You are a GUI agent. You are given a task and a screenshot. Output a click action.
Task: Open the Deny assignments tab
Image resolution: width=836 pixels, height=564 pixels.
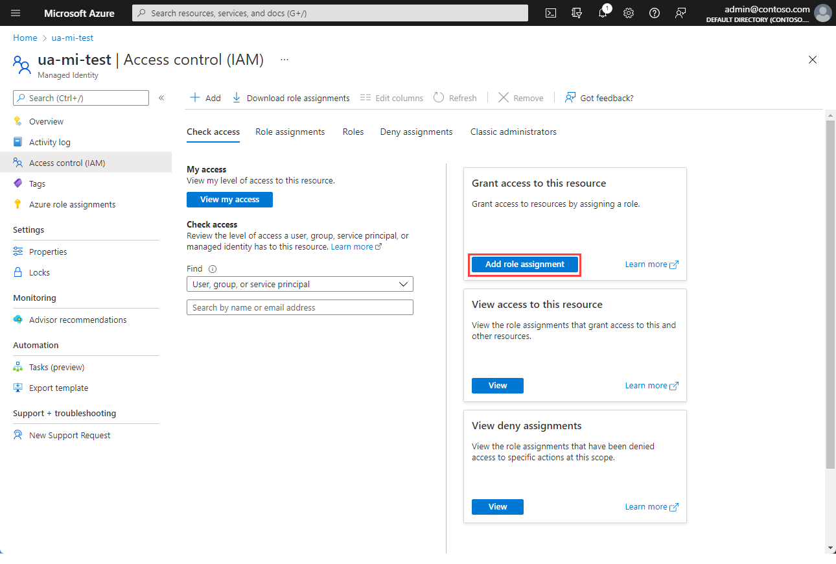point(416,132)
